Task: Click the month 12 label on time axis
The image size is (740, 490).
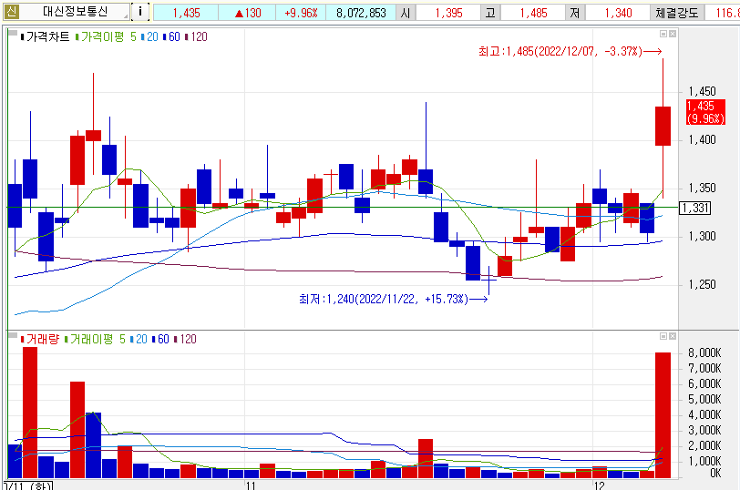Action: [x=599, y=485]
